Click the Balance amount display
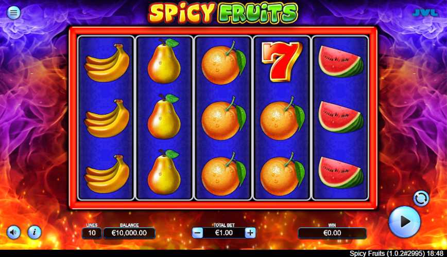The height and width of the screenshot is (257, 447). click(x=129, y=233)
